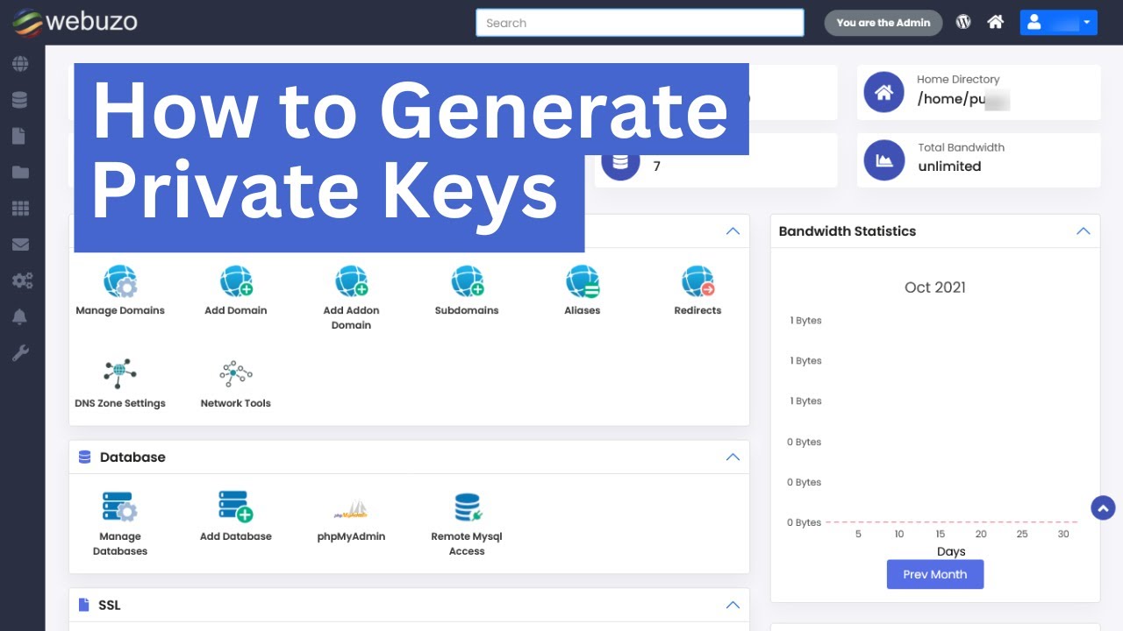Open the Redirects tool
The image size is (1123, 631).
tap(697, 282)
